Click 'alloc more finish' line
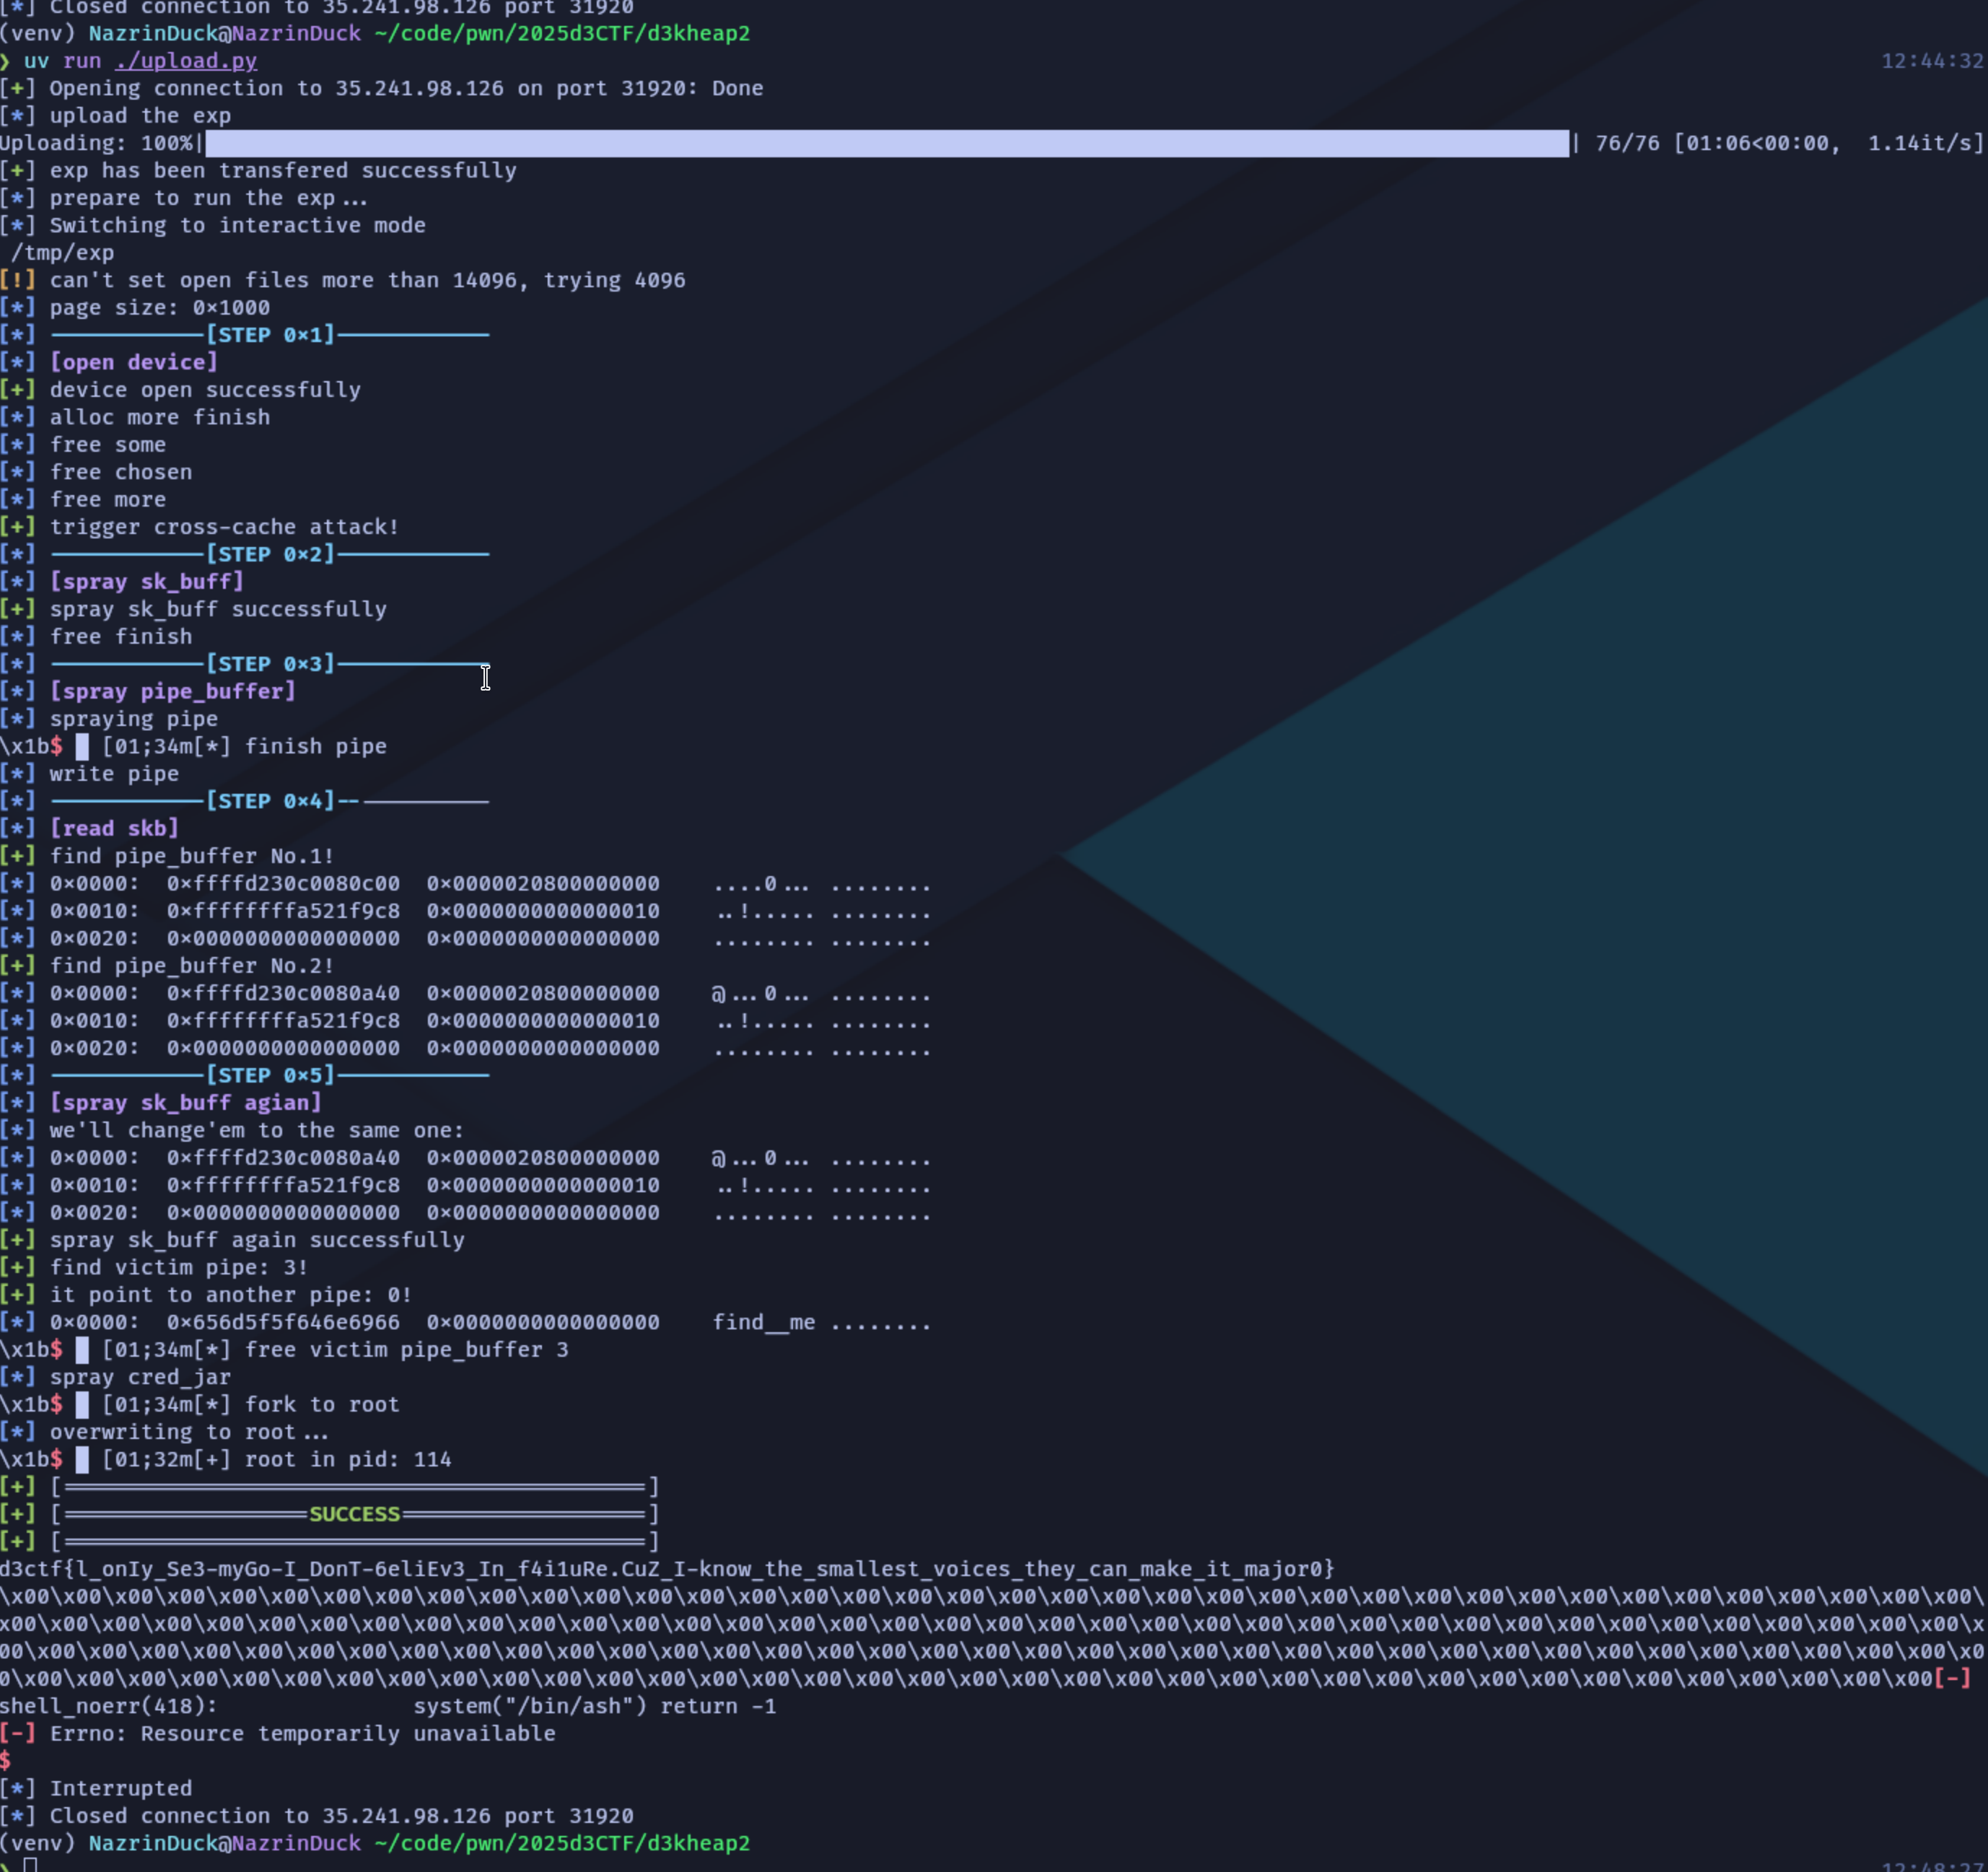This screenshot has height=1872, width=1988. click(160, 417)
